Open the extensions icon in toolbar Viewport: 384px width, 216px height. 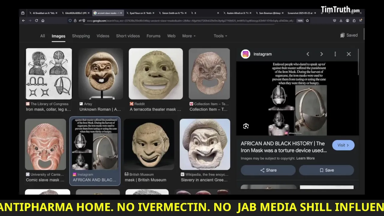pyautogui.click(x=354, y=21)
